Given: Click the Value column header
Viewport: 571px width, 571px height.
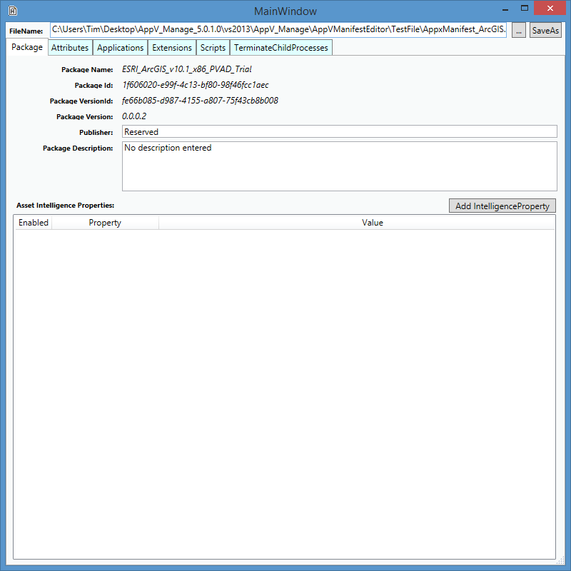Looking at the screenshot, I should coord(372,223).
